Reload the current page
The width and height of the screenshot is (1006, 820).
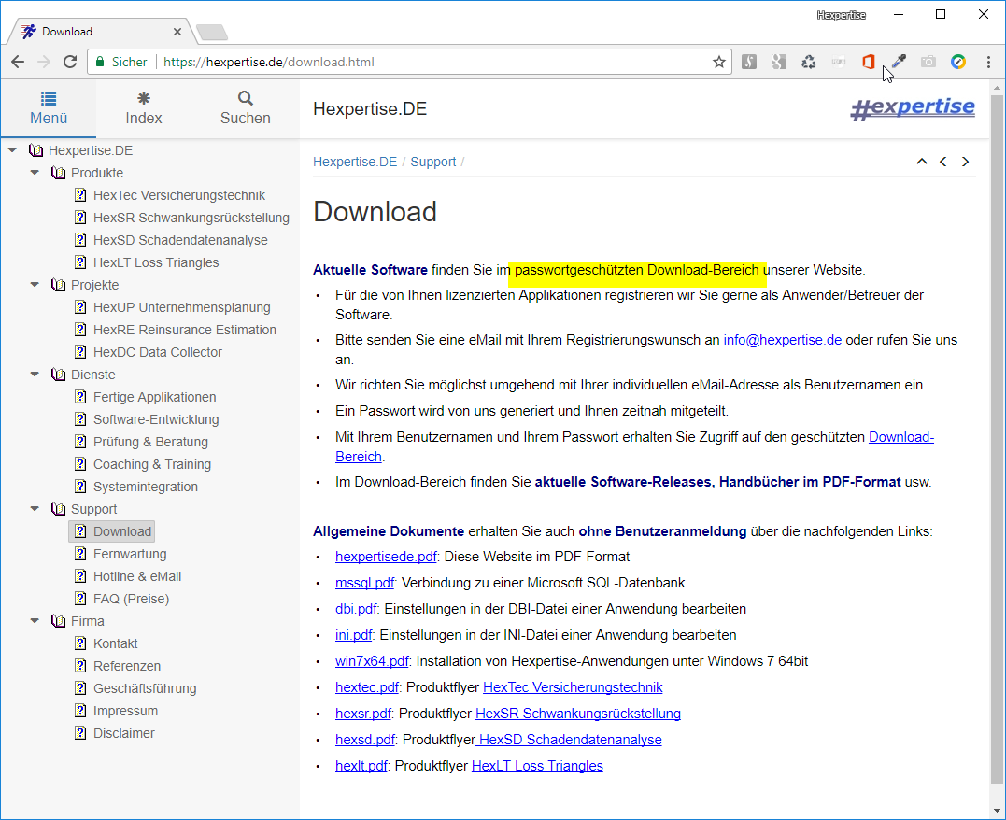pyautogui.click(x=70, y=62)
